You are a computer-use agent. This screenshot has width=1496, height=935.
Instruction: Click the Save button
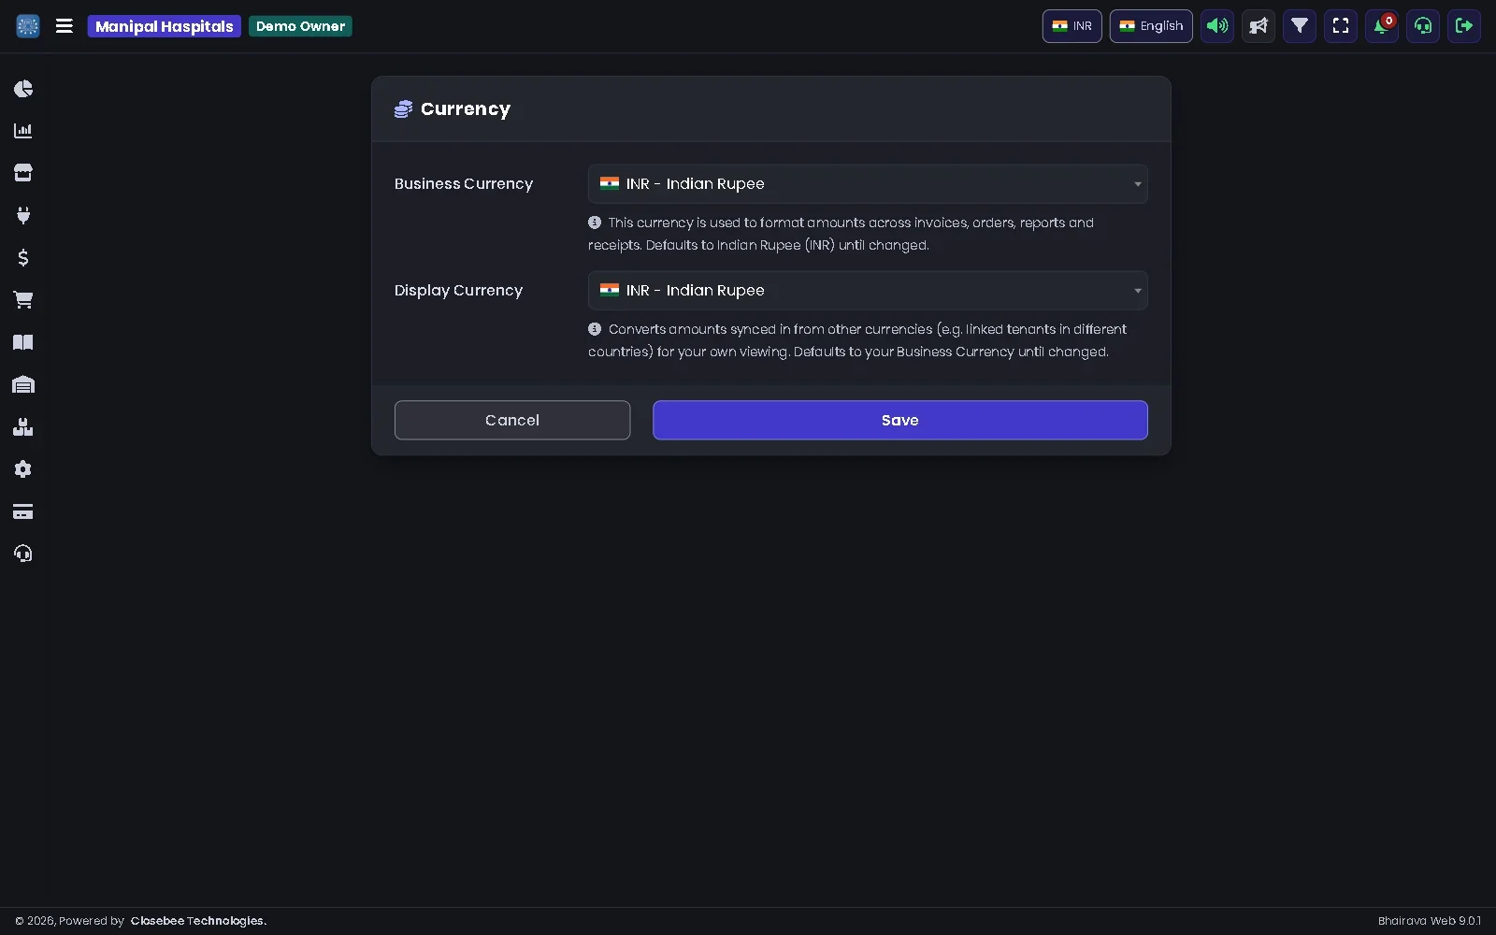click(x=900, y=421)
